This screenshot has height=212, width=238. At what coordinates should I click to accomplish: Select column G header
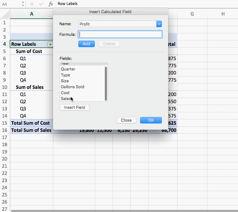[x=192, y=14]
